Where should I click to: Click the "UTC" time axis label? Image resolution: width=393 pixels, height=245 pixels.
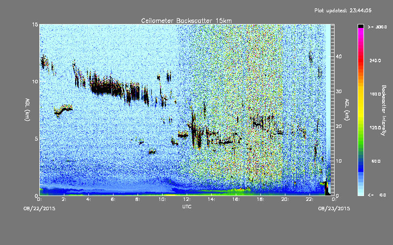tap(187, 207)
